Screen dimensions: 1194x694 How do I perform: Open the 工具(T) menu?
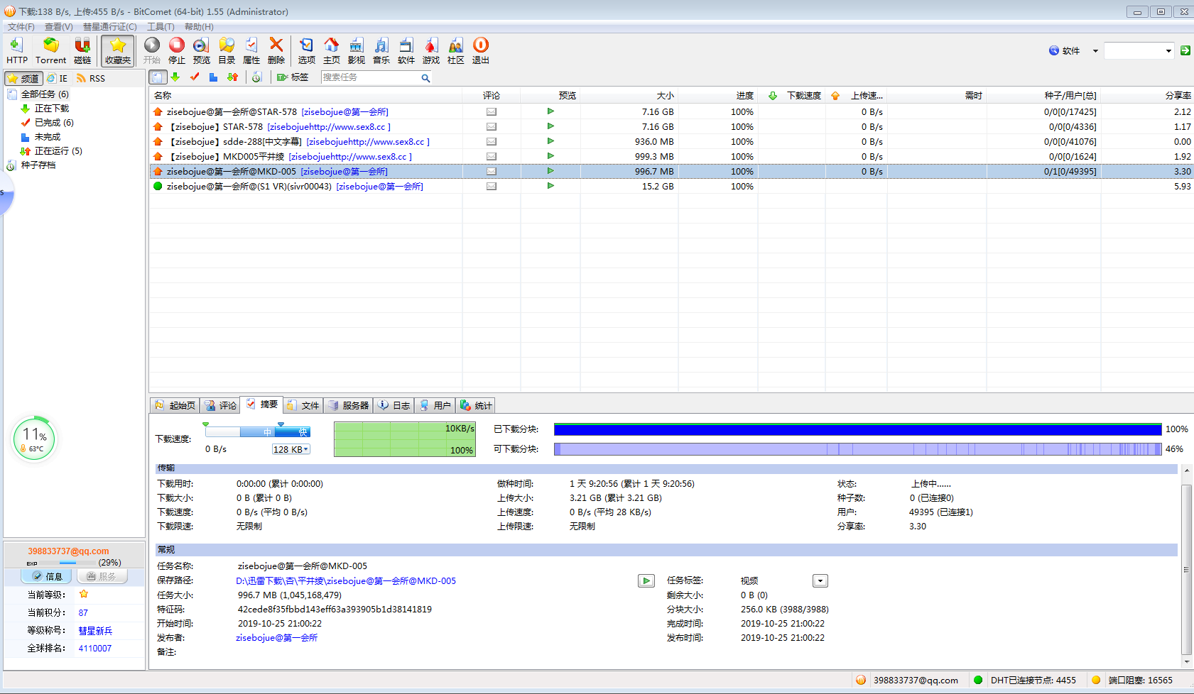pyautogui.click(x=161, y=27)
